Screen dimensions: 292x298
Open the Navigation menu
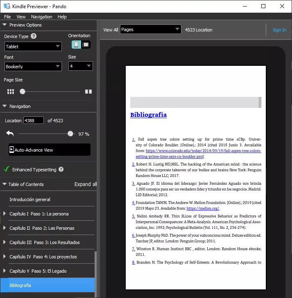[41, 17]
